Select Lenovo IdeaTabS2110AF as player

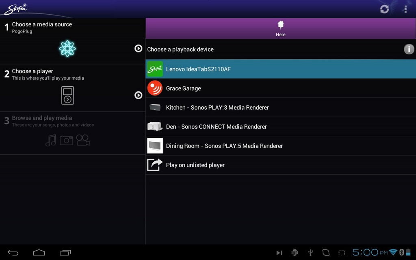click(281, 69)
